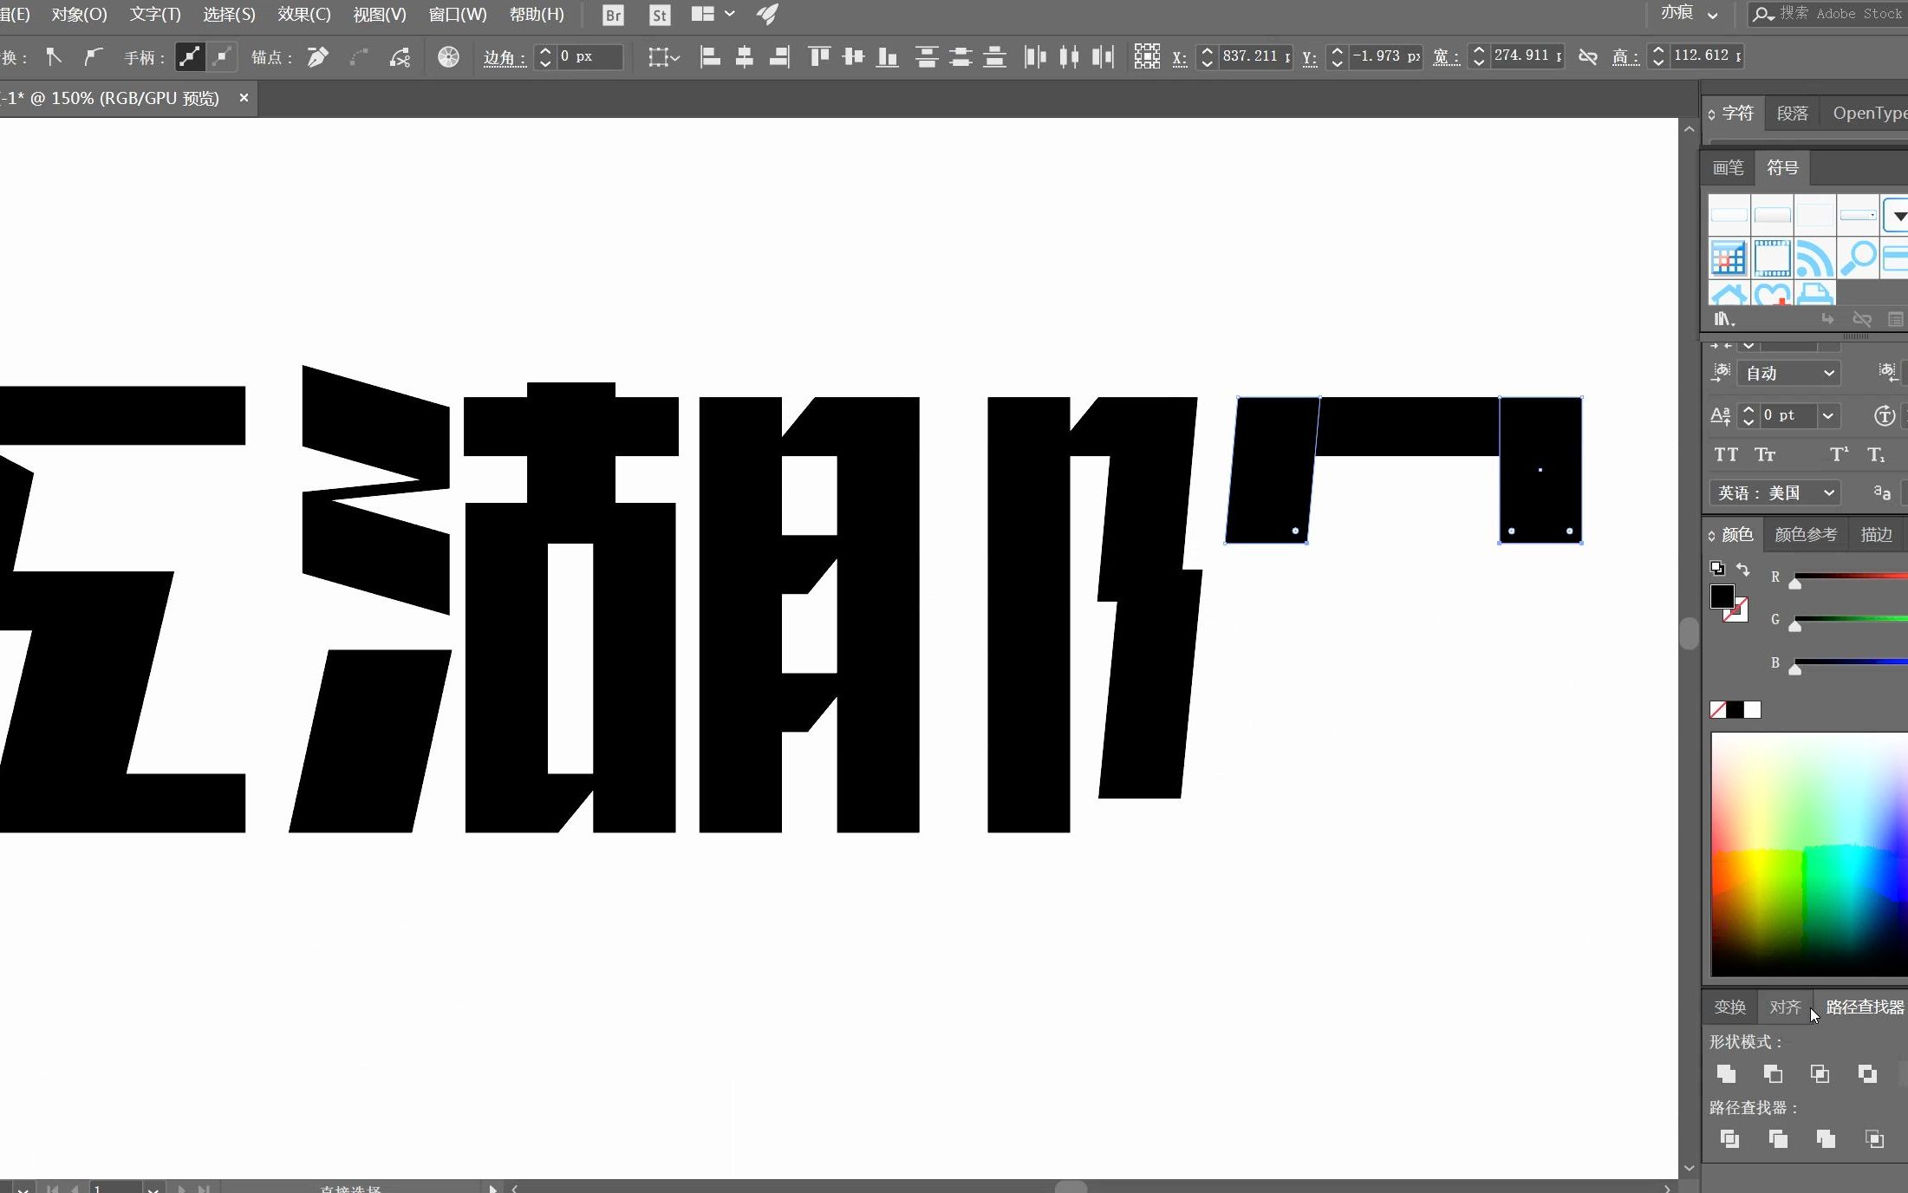Click the Unite shape mode icon
1908x1193 pixels.
pyautogui.click(x=1726, y=1073)
